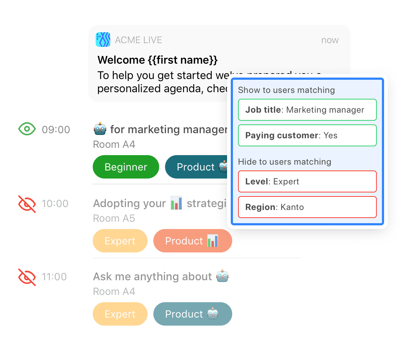Show the hidden 10:00 session
This screenshot has width=406, height=360.
pyautogui.click(x=27, y=204)
